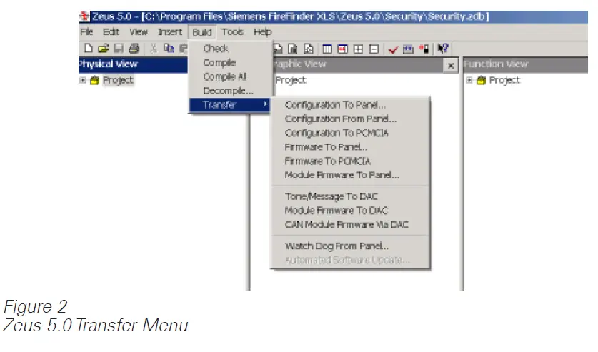
Task: Expand Project node in Function View
Action: click(x=469, y=81)
